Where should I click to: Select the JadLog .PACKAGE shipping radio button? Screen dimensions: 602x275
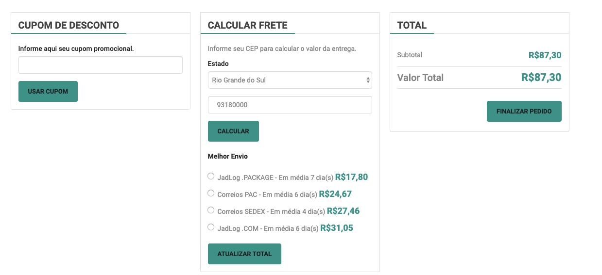click(211, 177)
